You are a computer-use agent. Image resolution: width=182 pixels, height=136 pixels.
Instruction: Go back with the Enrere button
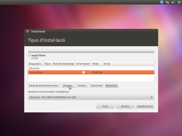(x=125, y=106)
